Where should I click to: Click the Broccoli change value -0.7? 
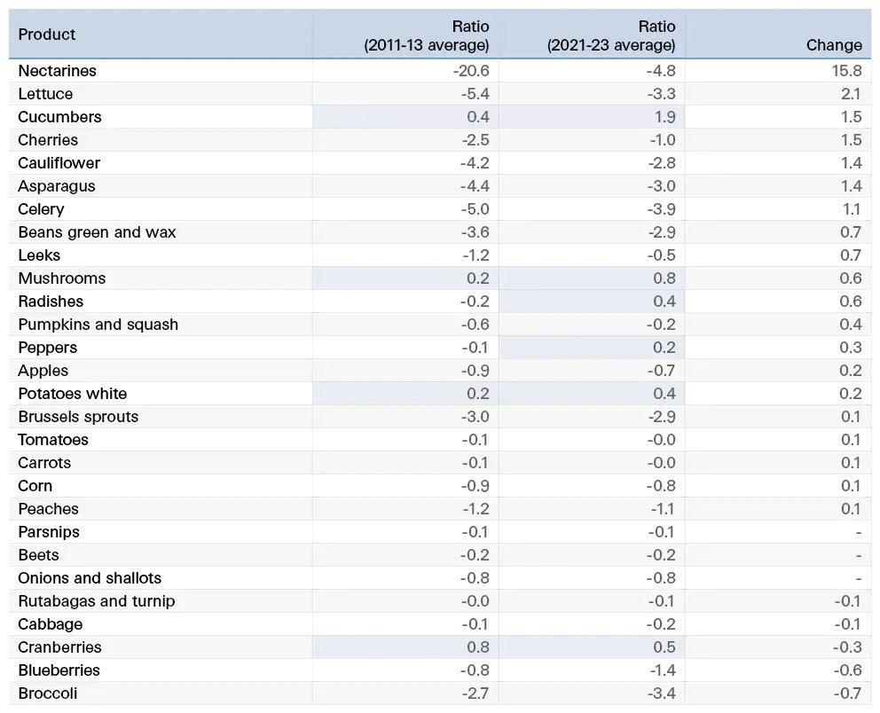847,693
